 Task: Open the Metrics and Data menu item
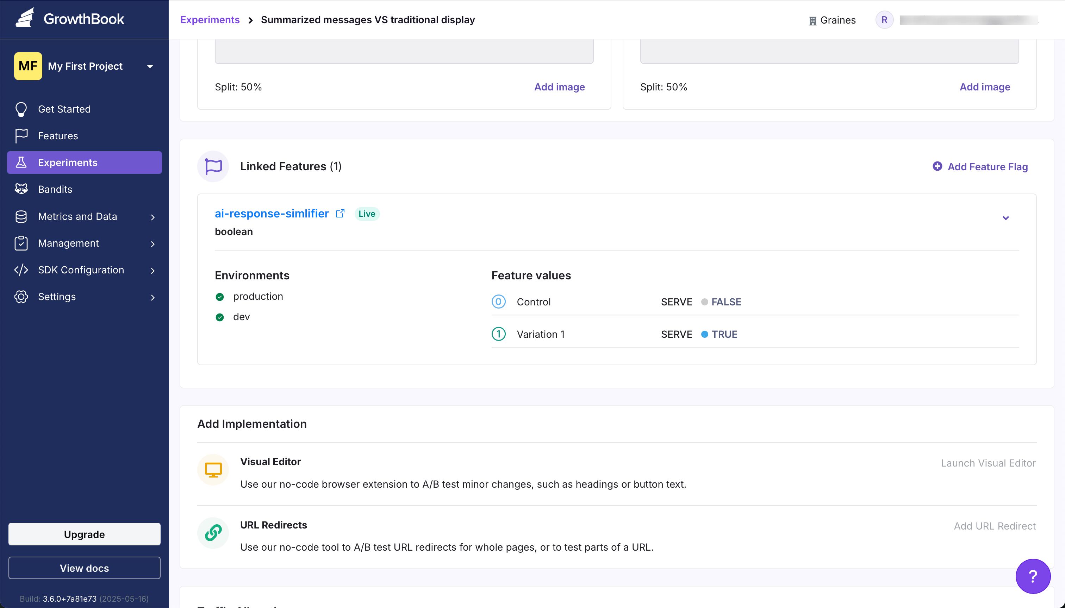click(x=85, y=216)
